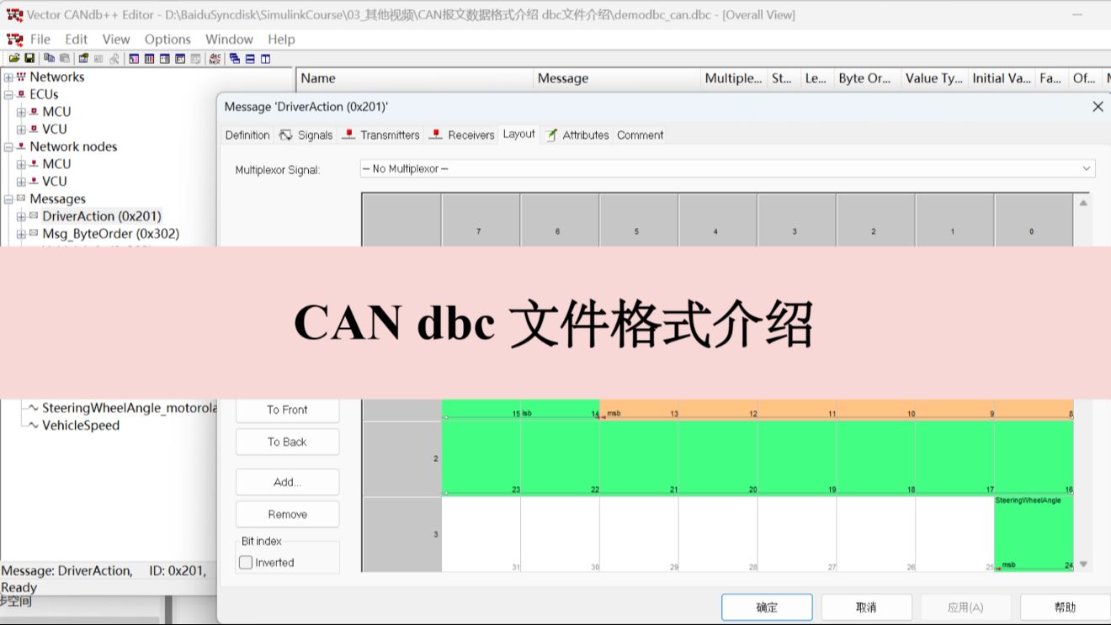Click the 帮助 help button

pos(1065,606)
